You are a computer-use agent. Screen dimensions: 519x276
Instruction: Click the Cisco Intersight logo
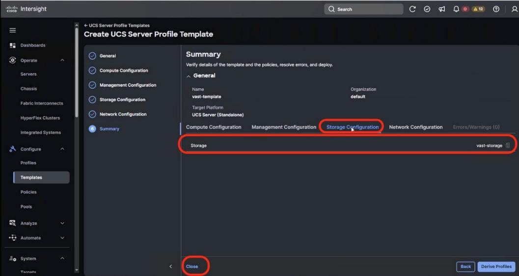(x=26, y=9)
